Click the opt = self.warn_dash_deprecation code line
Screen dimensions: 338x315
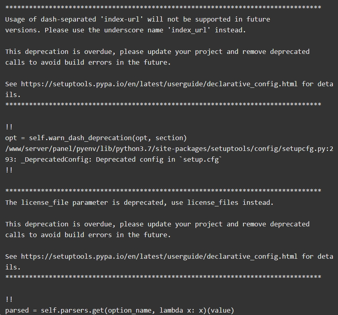(x=96, y=138)
